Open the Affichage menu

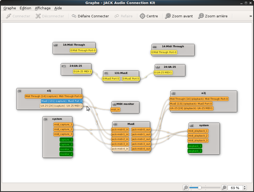(x=43, y=8)
